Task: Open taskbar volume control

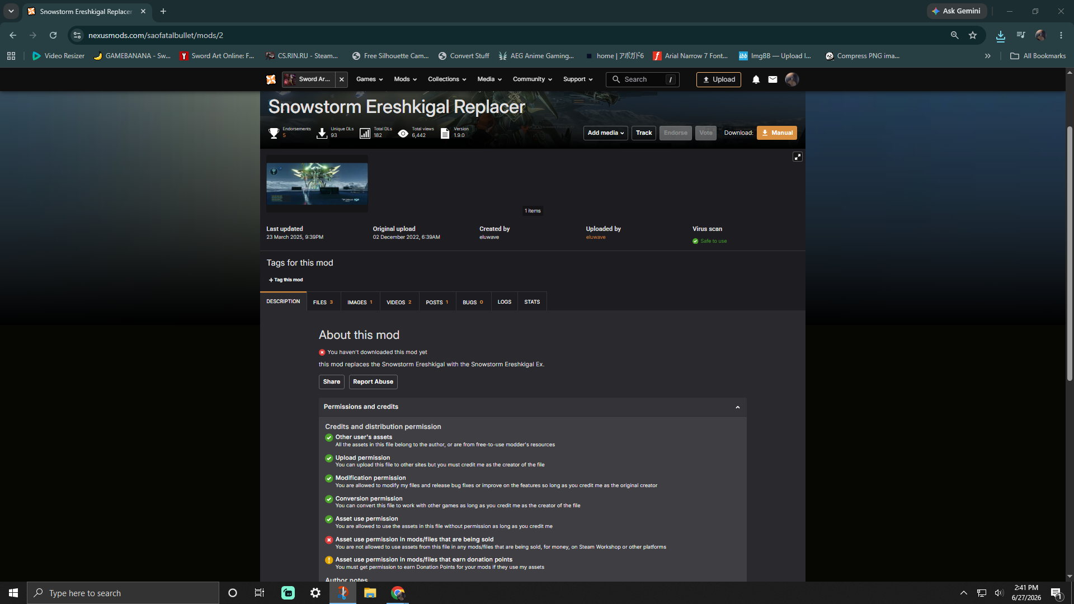Action: click(999, 593)
